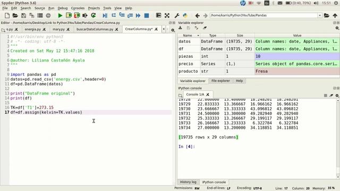Run file with green play button
Viewport: 340px width, 191px height.
[60, 15]
